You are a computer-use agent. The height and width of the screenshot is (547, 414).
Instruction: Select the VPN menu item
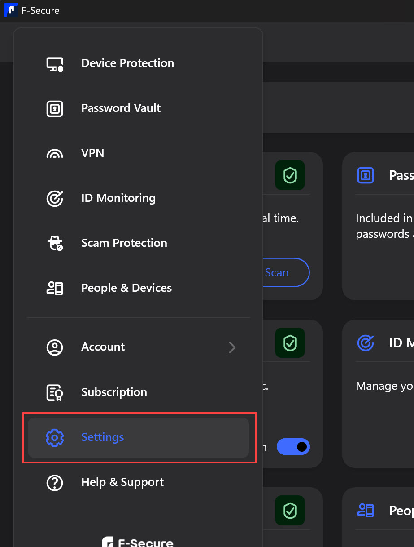click(92, 153)
